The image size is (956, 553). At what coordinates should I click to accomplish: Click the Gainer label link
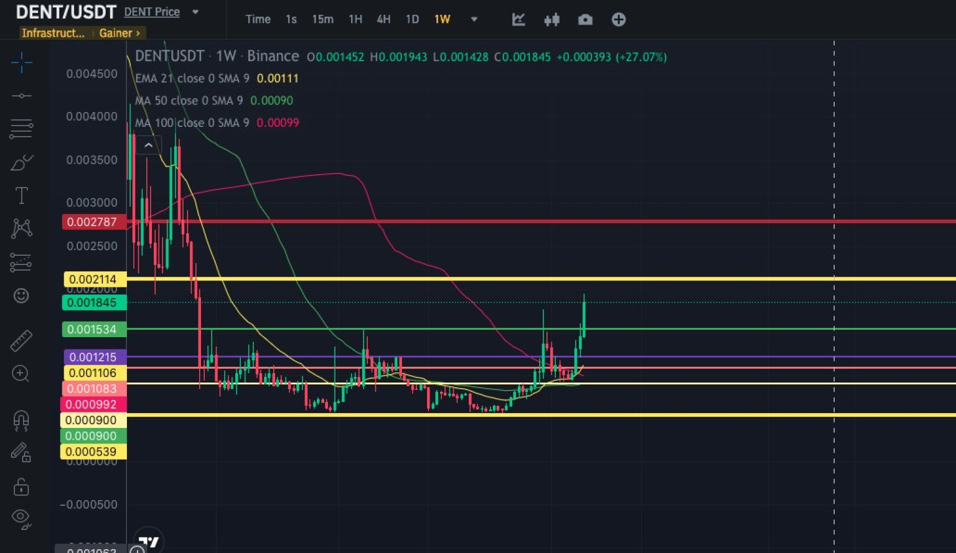point(117,33)
